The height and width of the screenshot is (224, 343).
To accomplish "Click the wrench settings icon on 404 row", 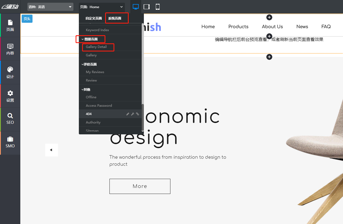I will tap(132, 114).
